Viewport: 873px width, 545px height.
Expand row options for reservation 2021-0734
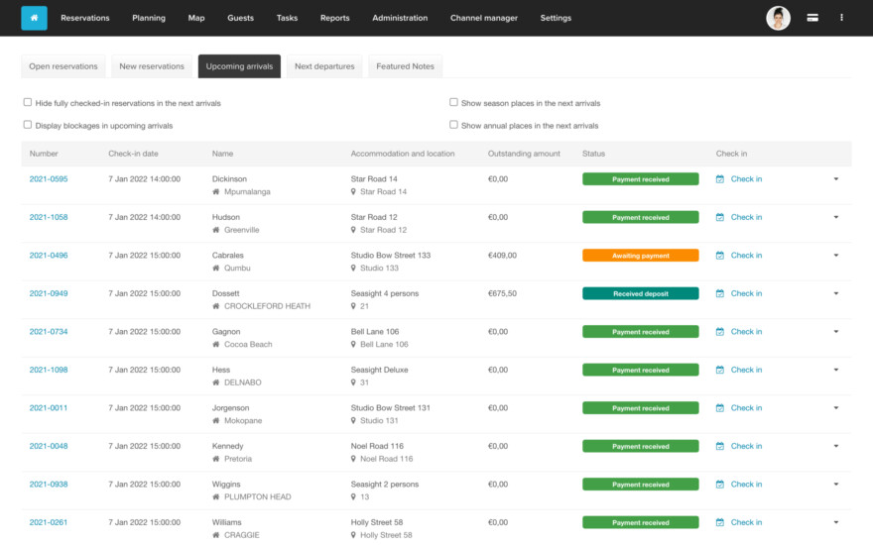click(x=835, y=331)
